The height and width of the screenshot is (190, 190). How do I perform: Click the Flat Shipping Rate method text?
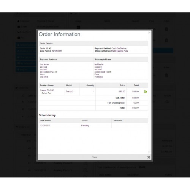click(120, 51)
